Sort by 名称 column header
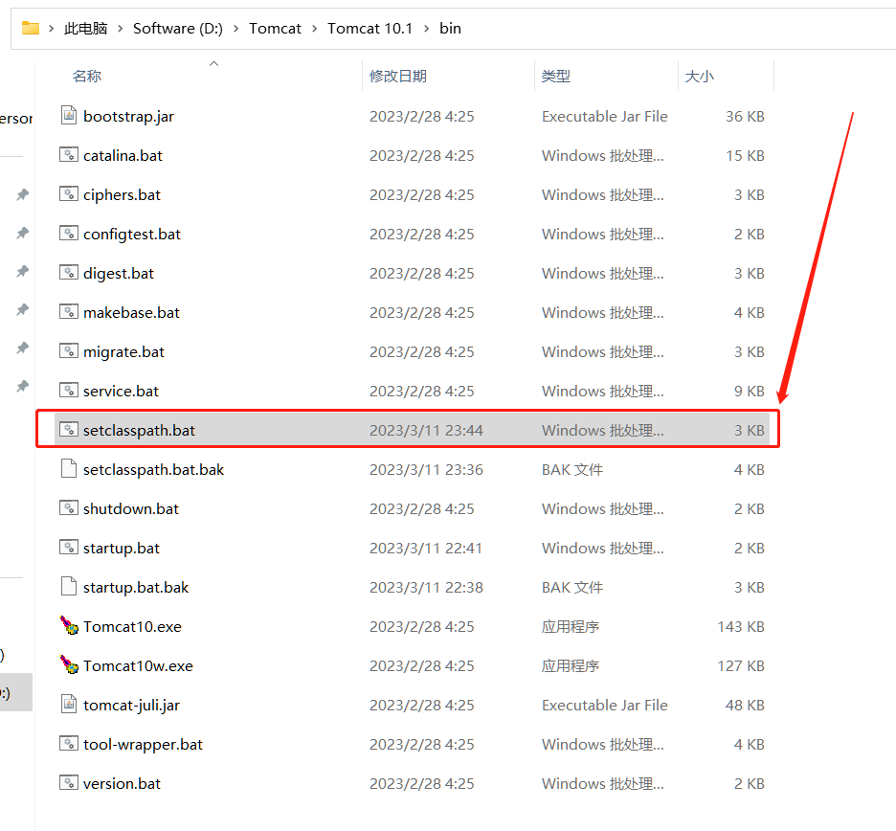The image size is (896, 831). pyautogui.click(x=87, y=76)
